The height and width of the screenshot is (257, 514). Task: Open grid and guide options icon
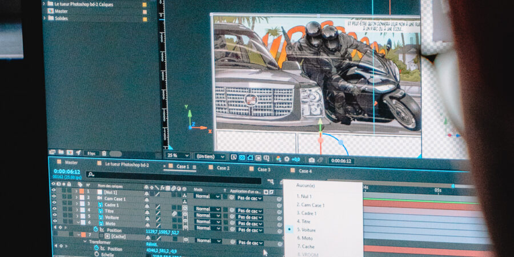(267, 158)
